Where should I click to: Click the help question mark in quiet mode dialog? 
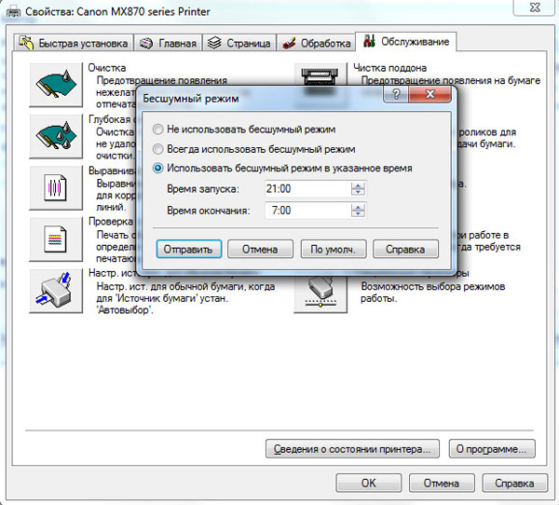pyautogui.click(x=396, y=94)
